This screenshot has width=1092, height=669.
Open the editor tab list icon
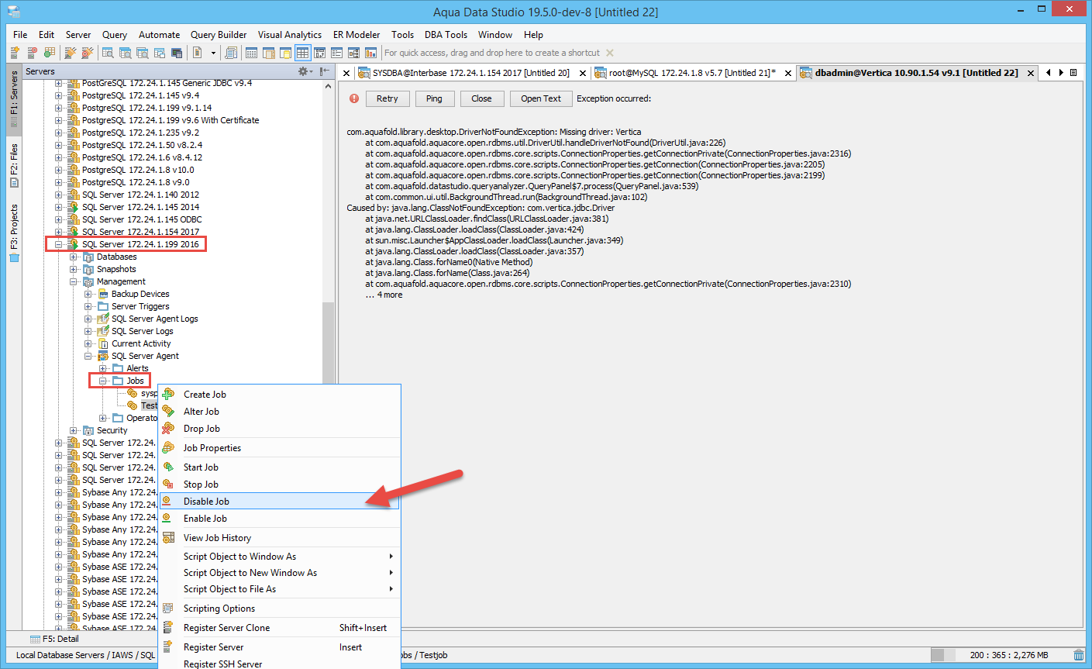pos(1073,72)
